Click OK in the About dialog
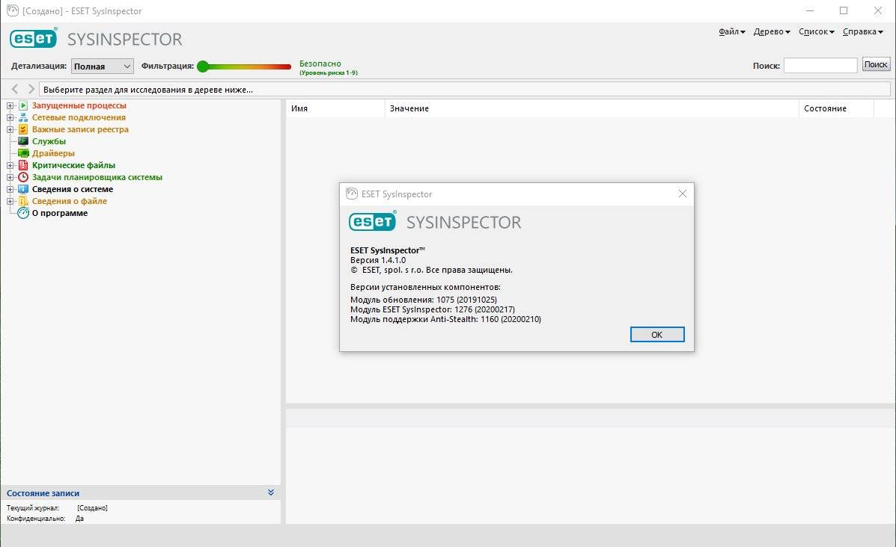 point(657,334)
